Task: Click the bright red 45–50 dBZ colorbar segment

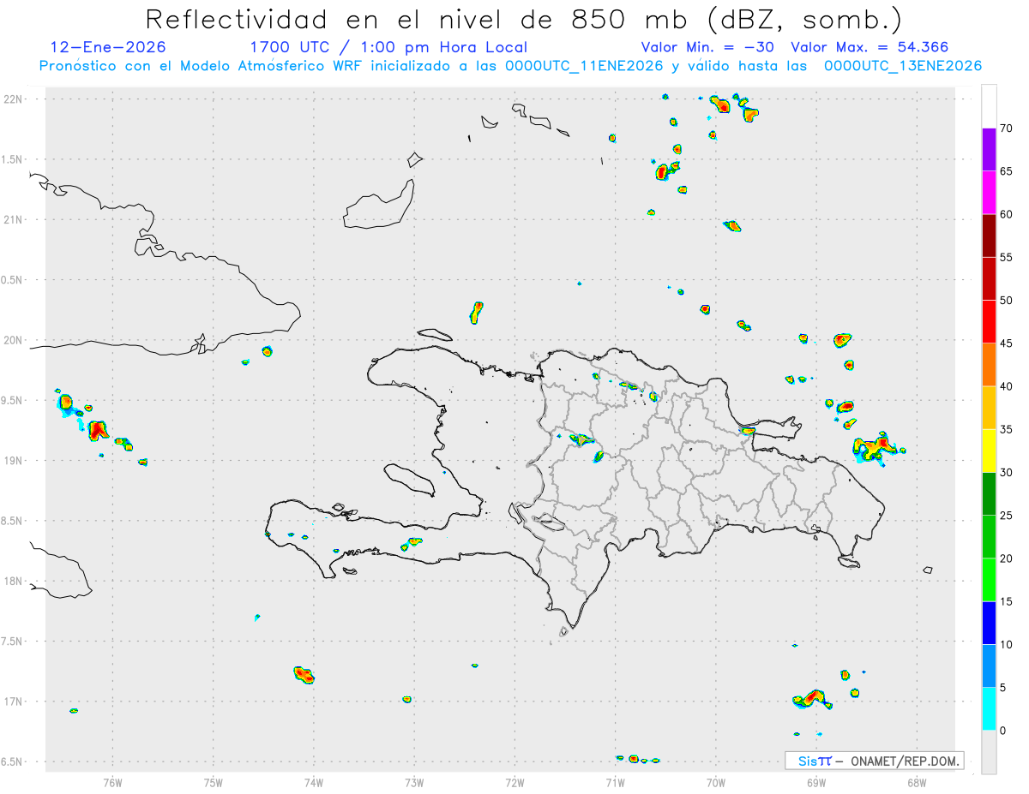Action: pyautogui.click(x=989, y=322)
